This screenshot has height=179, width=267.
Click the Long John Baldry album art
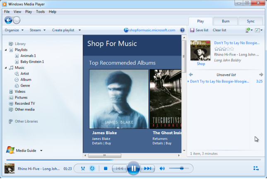pyautogui.click(x=200, y=51)
